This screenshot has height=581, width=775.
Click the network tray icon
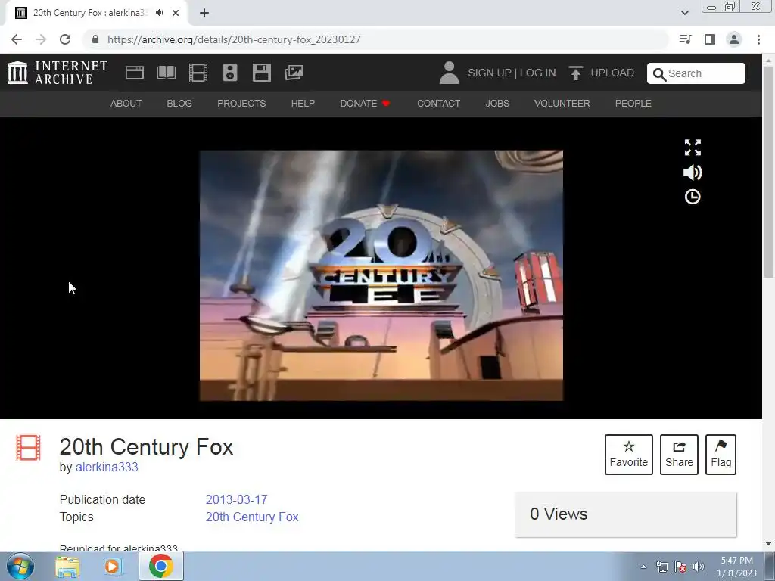[x=661, y=567]
